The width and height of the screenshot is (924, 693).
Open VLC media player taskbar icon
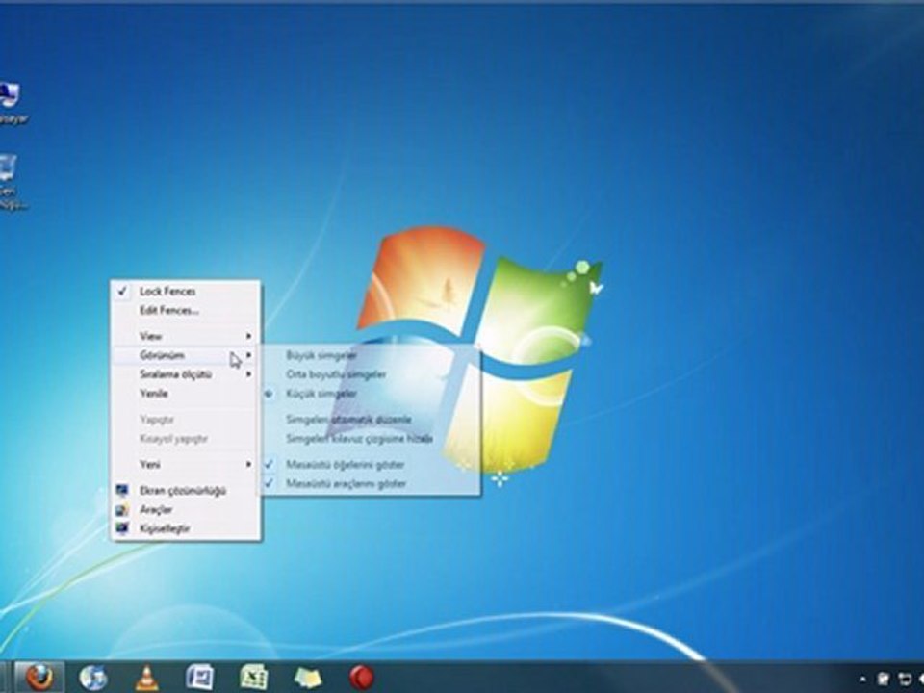click(x=146, y=678)
